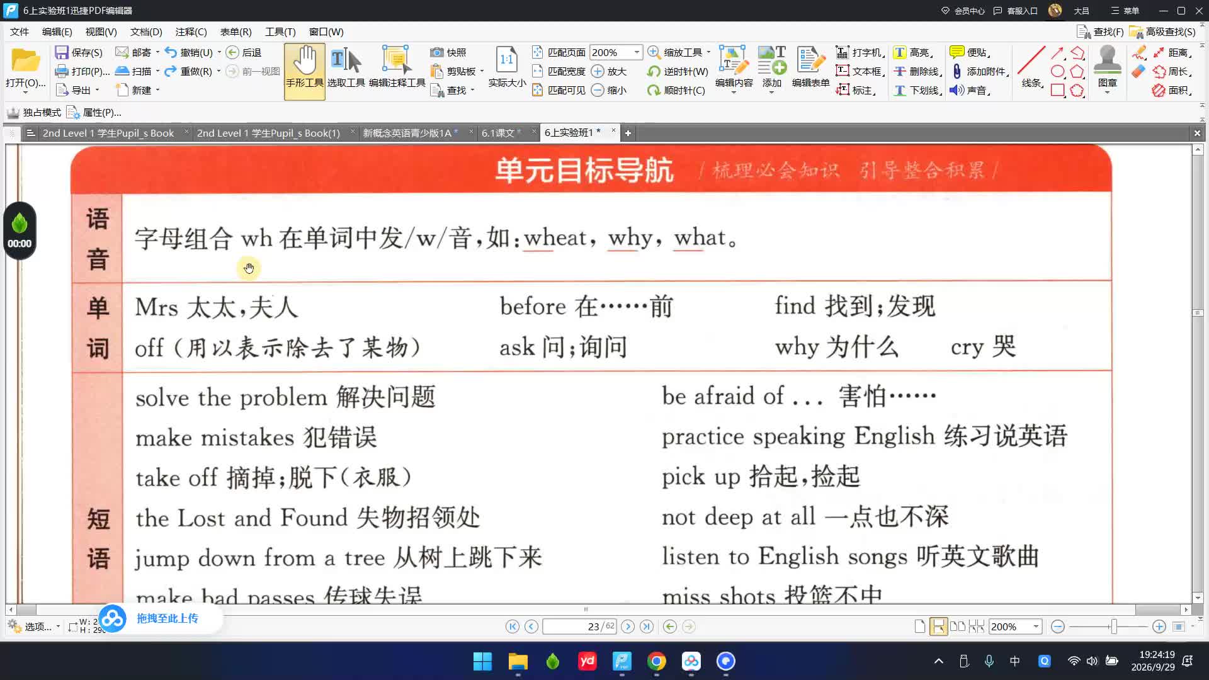Click the Print (打印) button
1209x680 pixels.
pyautogui.click(x=82, y=71)
